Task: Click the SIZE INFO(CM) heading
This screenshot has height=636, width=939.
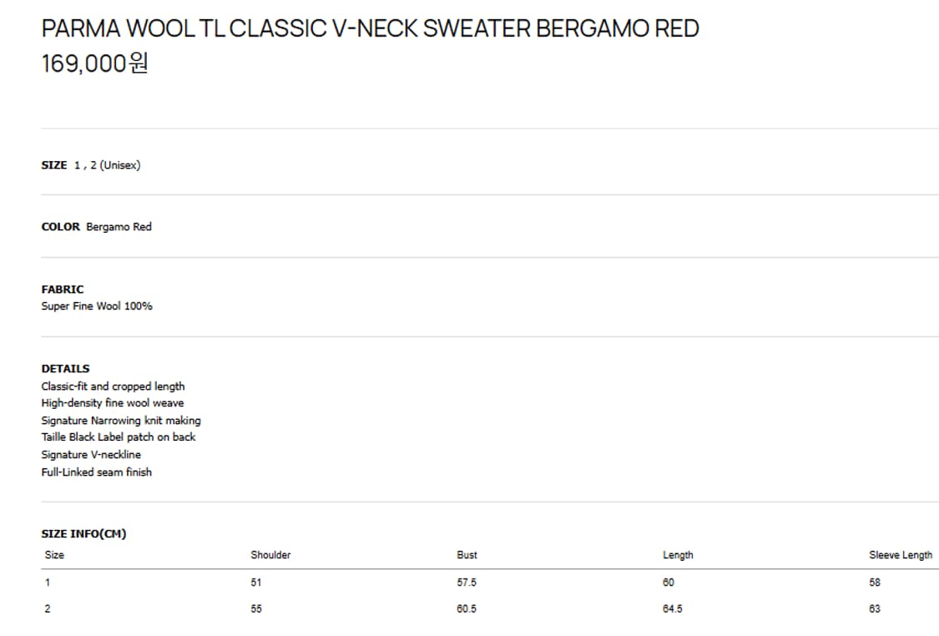Action: click(83, 533)
